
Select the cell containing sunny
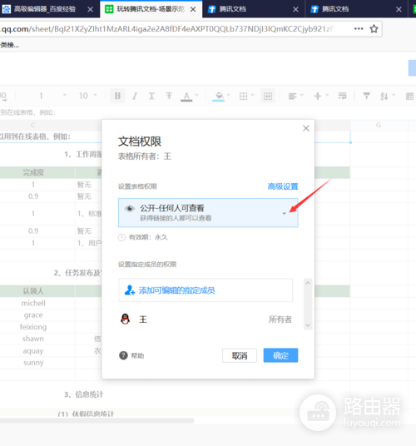tap(33, 363)
